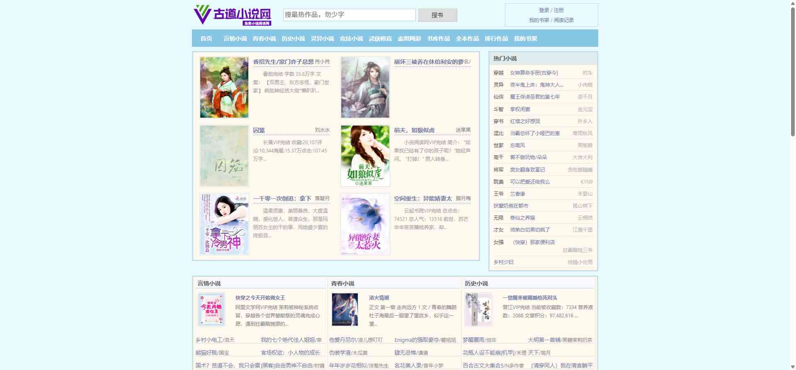This screenshot has height=370, width=796.
Task: Open the 红楼之好想哭 hot novel link
Action: coord(525,121)
